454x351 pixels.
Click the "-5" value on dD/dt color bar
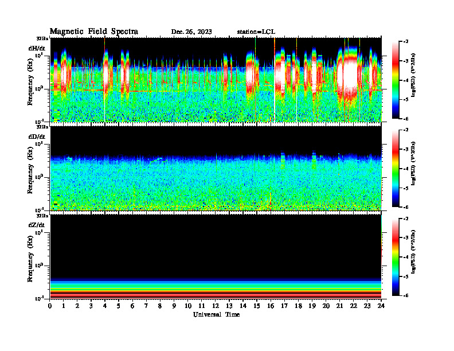click(x=406, y=188)
